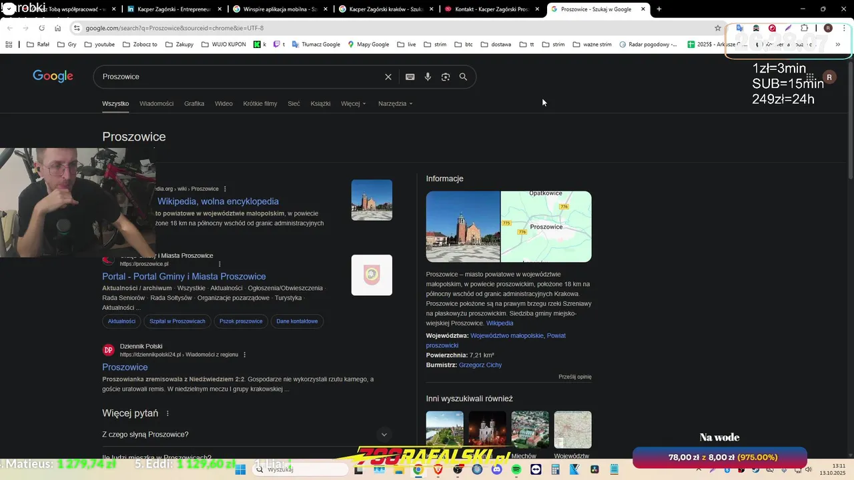The width and height of the screenshot is (854, 480).
Task: Click the Szpital w Proszowicach chip
Action: tap(177, 321)
